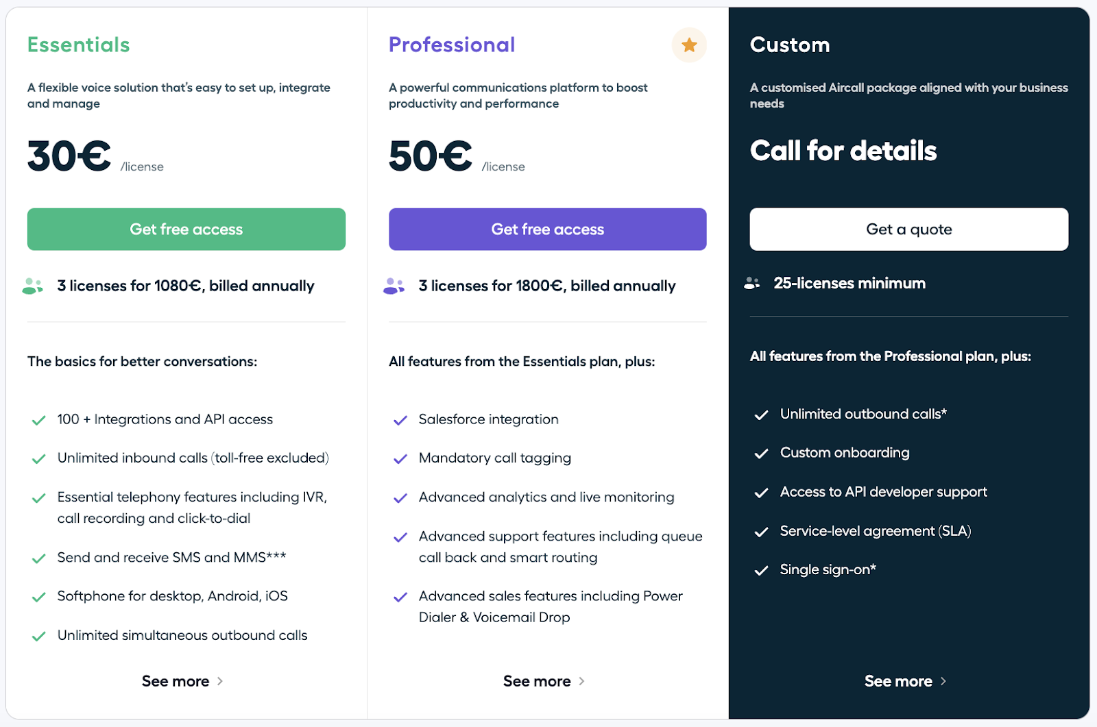This screenshot has height=727, width=1097.
Task: Click the orange star badge on Professional
Action: (x=689, y=45)
